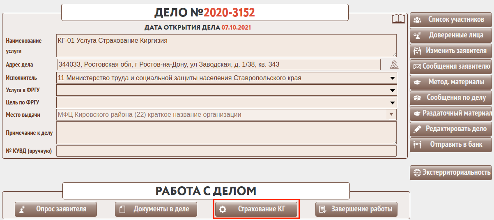The height and width of the screenshot is (220, 494).
Task: Open Сообщения по делу
Action: point(451,97)
